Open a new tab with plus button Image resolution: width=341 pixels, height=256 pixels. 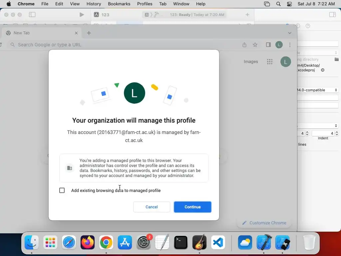89,33
